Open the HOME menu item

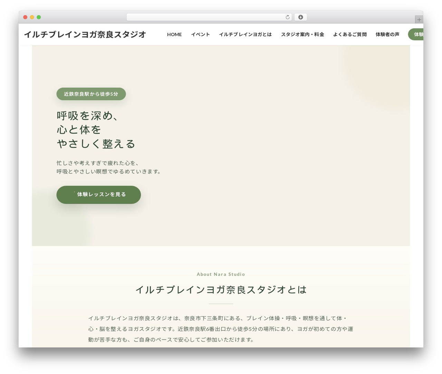pos(174,35)
